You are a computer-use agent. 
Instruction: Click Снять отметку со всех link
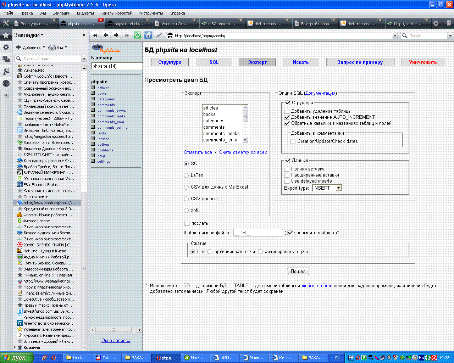(243, 152)
